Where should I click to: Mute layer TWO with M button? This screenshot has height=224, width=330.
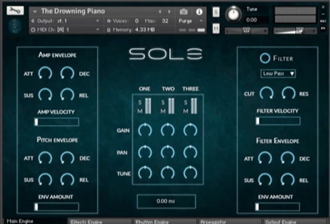pyautogui.click(x=163, y=111)
